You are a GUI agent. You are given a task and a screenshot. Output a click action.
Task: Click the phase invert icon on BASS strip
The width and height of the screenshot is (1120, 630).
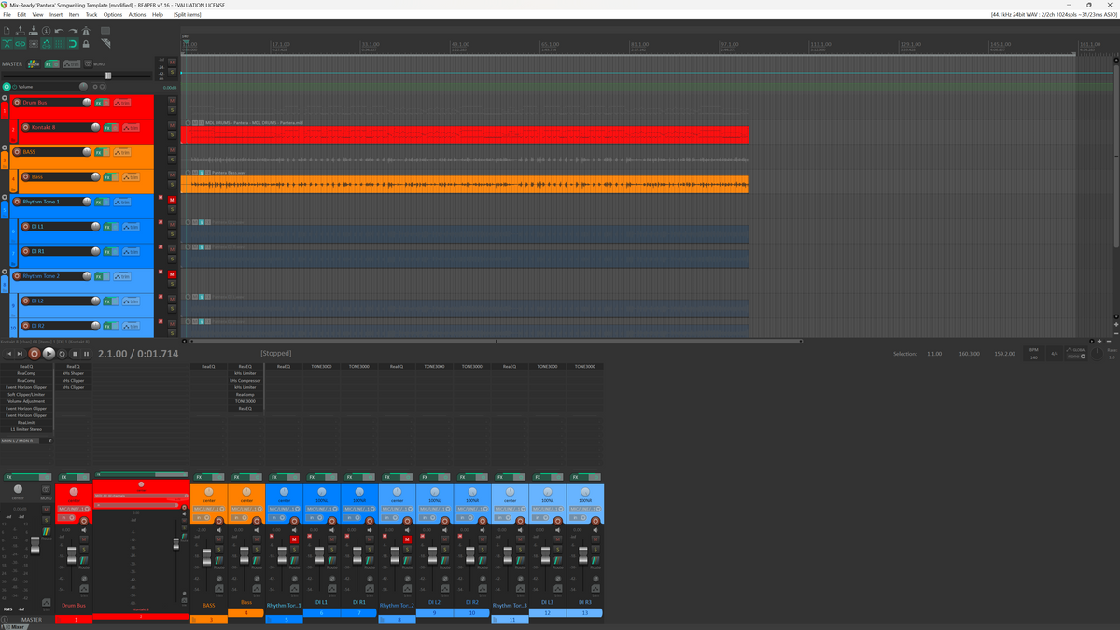tap(219, 579)
